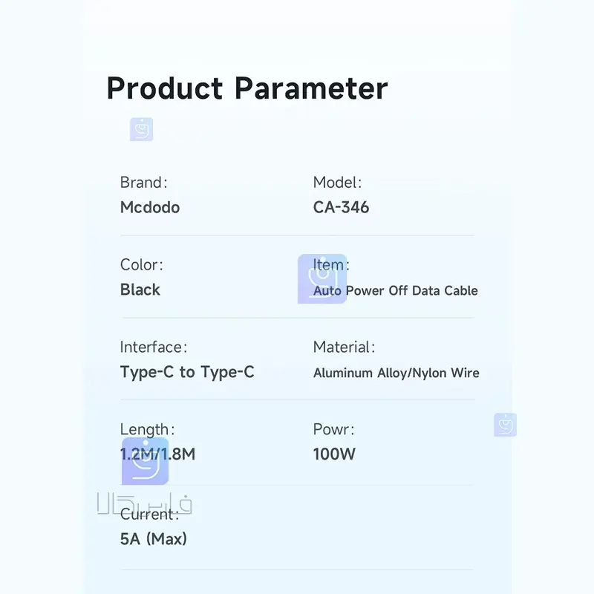Click the Interface: label

pyautogui.click(x=154, y=347)
